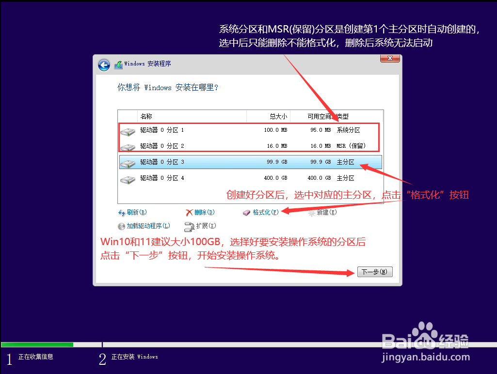The image size is (497, 374).
Task: Click the 扩展(X) extend link
Action: point(206,226)
